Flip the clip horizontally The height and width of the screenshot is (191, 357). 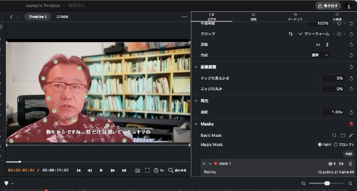click(x=318, y=44)
